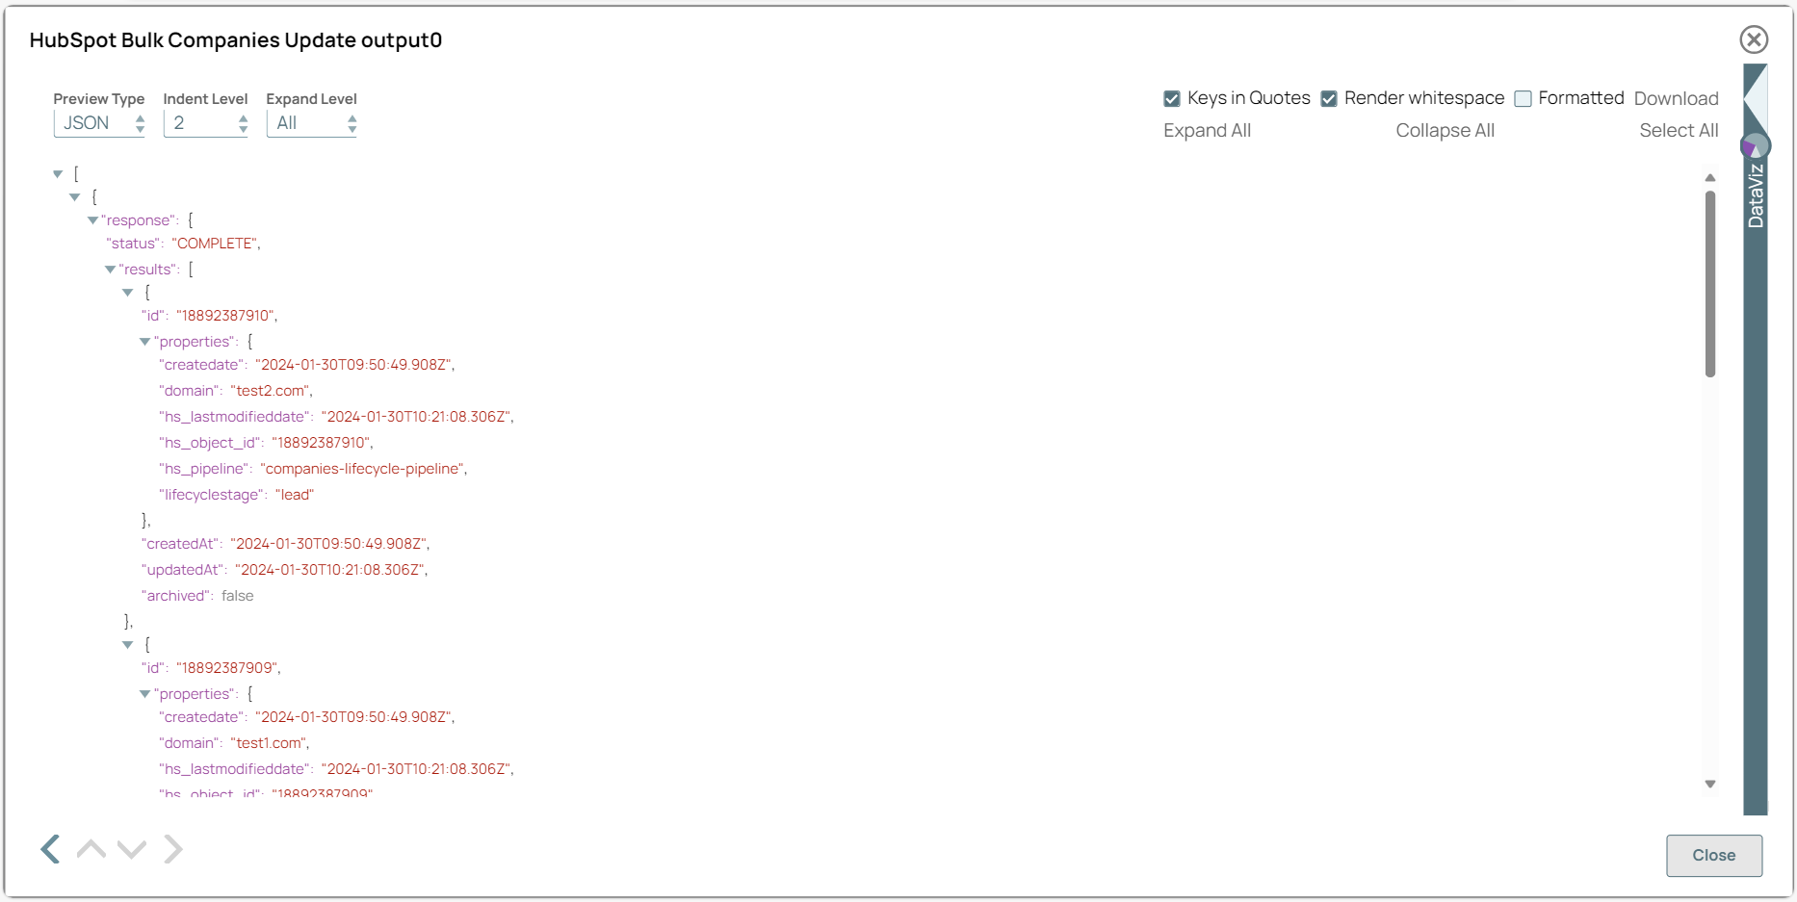Click the scrollbar down arrow
This screenshot has height=902, width=1797.
pos(1710,785)
